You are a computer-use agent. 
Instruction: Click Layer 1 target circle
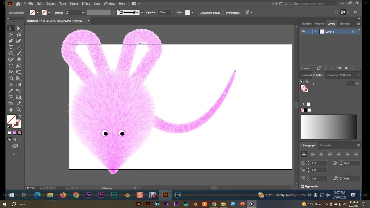[353, 32]
